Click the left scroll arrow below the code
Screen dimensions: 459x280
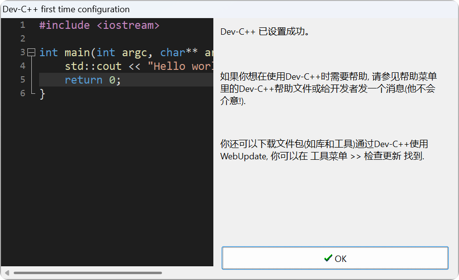7,273
